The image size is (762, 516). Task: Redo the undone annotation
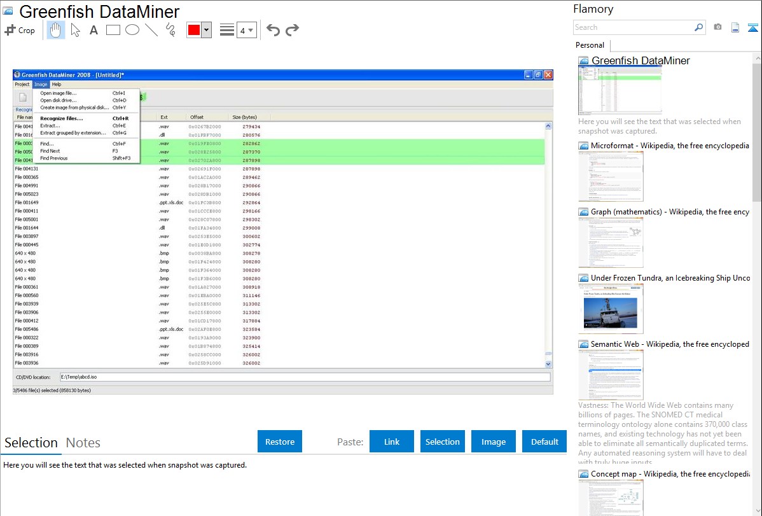point(292,30)
